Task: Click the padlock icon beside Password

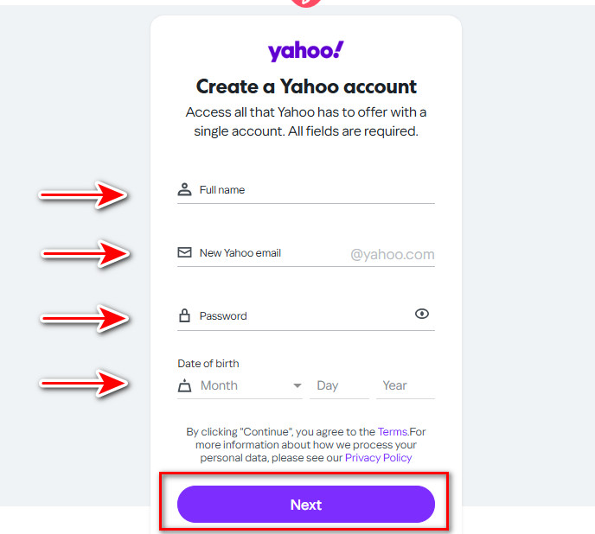Action: 184,316
